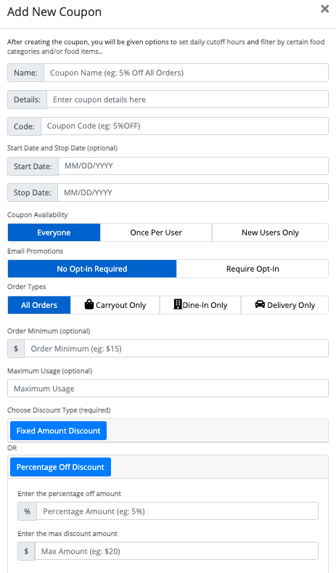Focus the Coupon Name input field
Viewport: 336px width, 573px height.
pos(186,73)
